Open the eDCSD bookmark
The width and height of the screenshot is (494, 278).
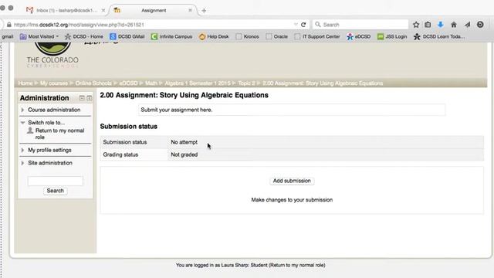coord(359,36)
